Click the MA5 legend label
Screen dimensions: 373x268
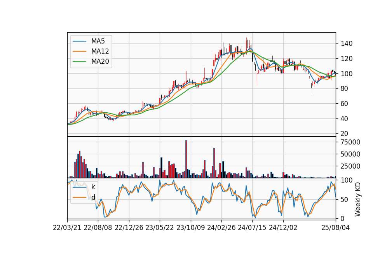98,41
